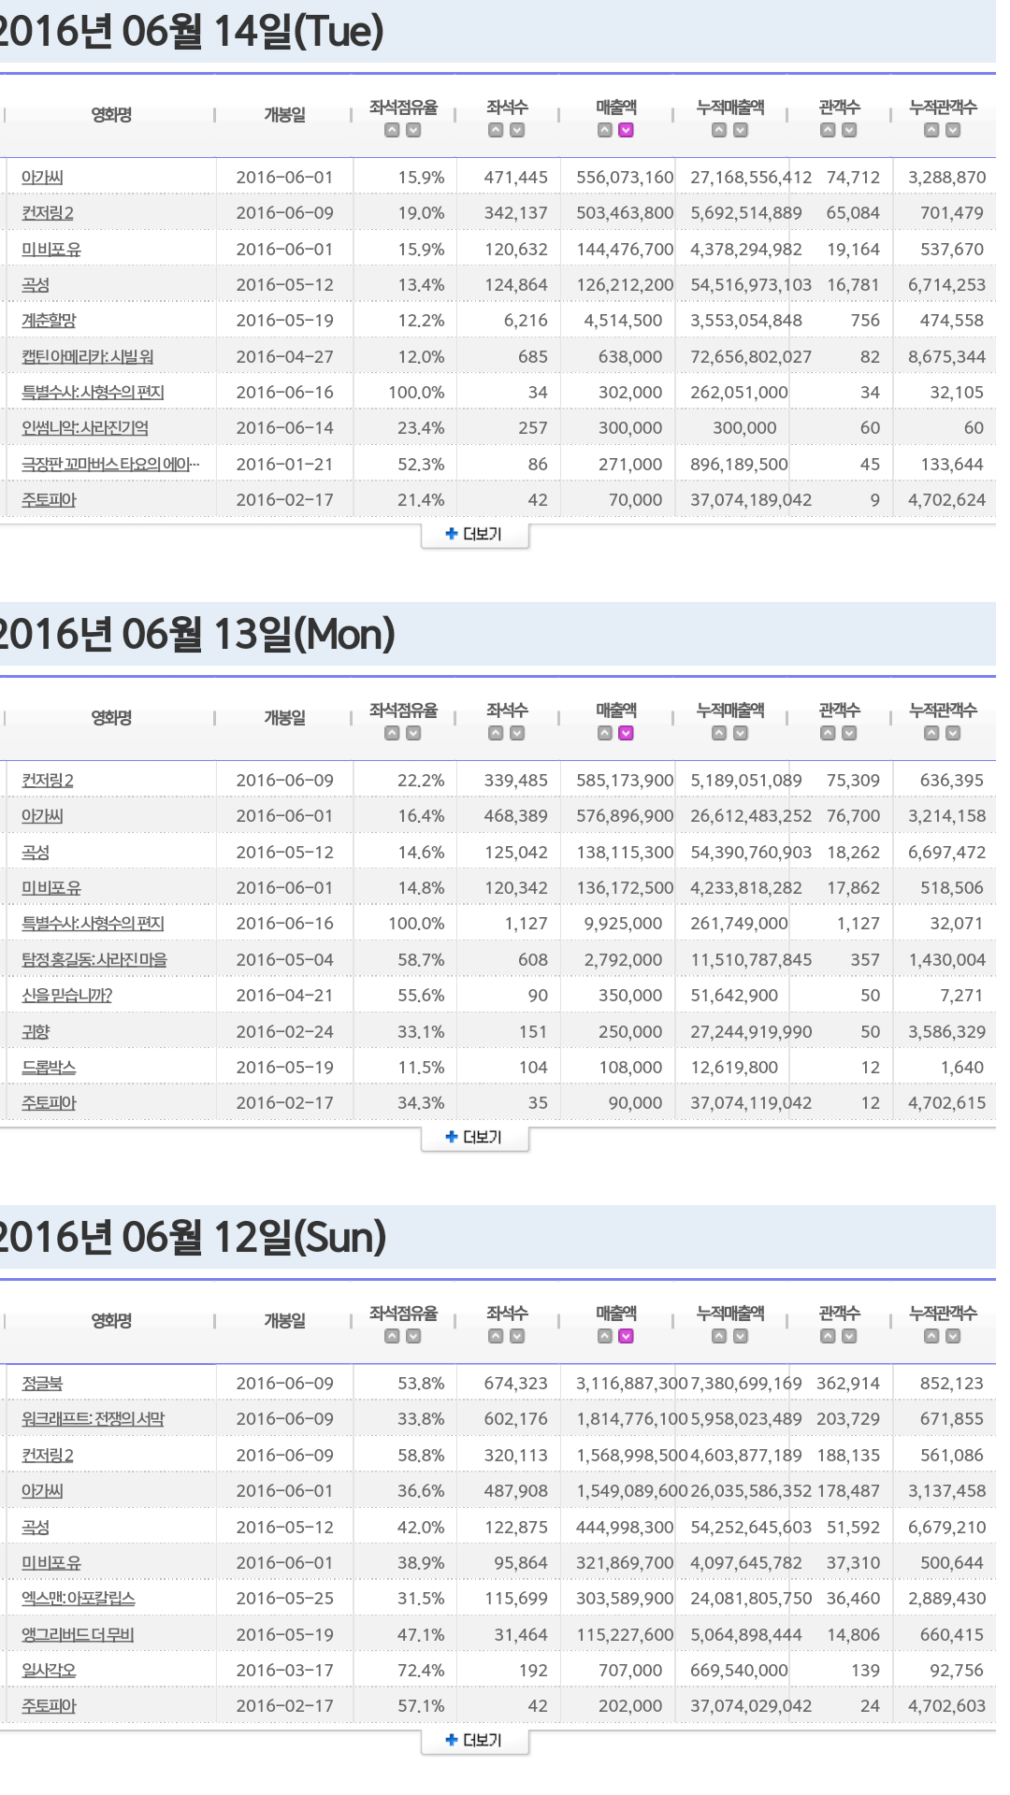Click 워크래프트:전쟁의서막 movie title
The width and height of the screenshot is (1010, 1795).
(x=93, y=1419)
